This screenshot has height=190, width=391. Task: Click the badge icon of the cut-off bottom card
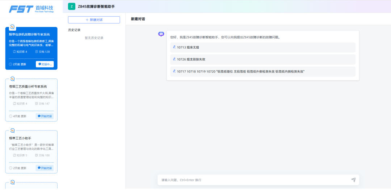12,182
